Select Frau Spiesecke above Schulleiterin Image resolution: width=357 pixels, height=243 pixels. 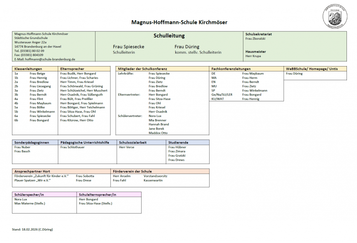128,47
